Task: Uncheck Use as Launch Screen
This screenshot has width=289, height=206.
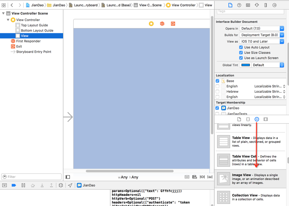Action: [241, 58]
